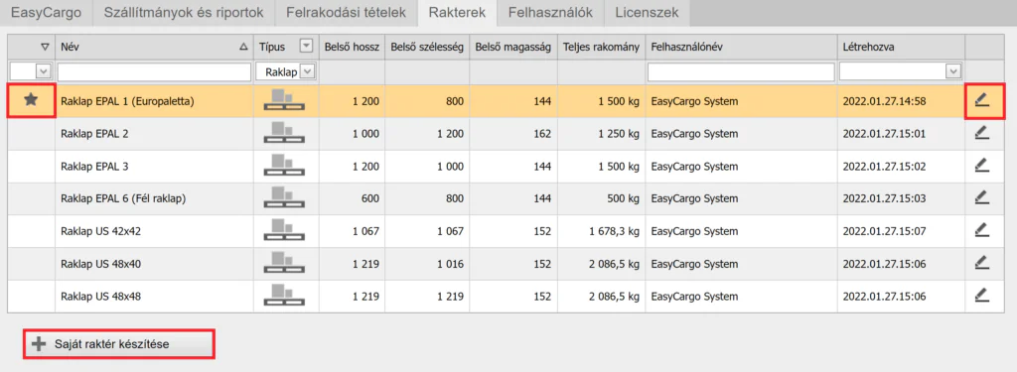Click edit icon for Raklap US 48x48
The height and width of the screenshot is (372, 1017).
click(x=982, y=296)
